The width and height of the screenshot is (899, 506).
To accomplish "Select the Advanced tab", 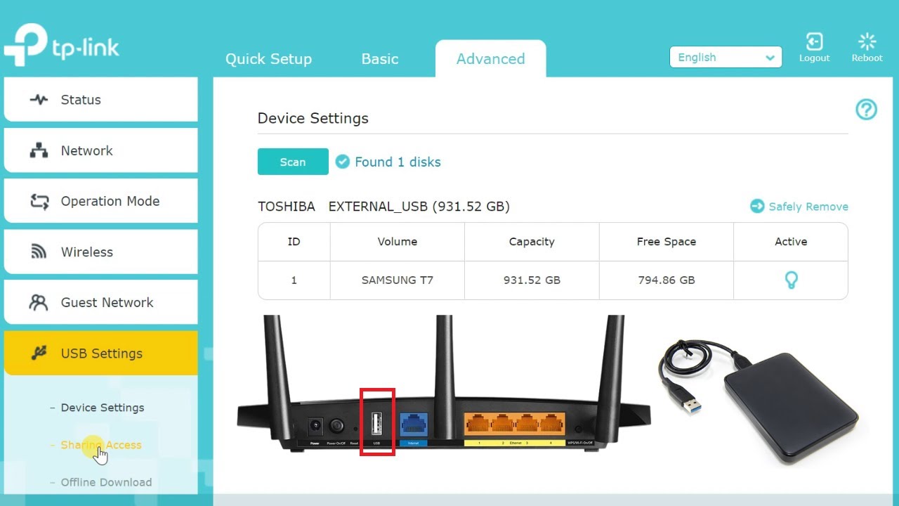I will tap(490, 59).
